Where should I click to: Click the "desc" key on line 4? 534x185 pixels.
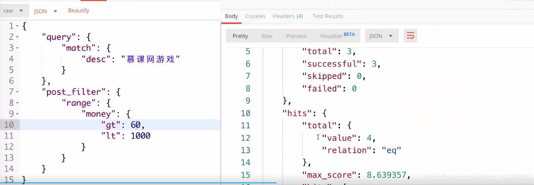[x=97, y=59]
